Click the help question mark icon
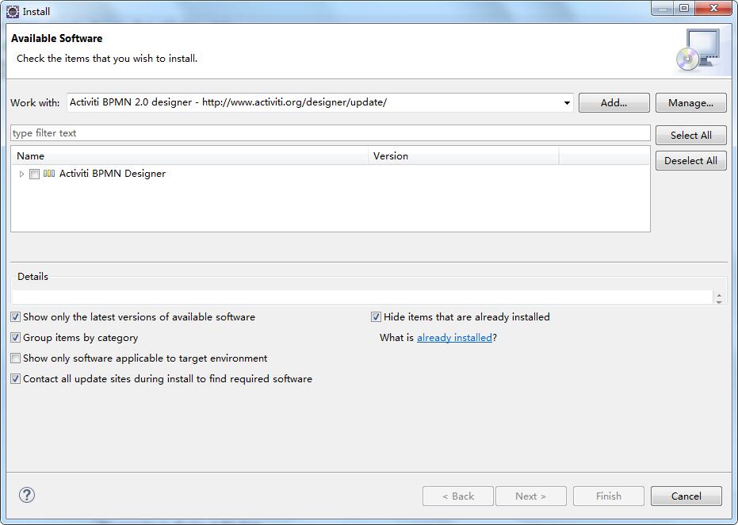This screenshot has width=738, height=525. [27, 495]
